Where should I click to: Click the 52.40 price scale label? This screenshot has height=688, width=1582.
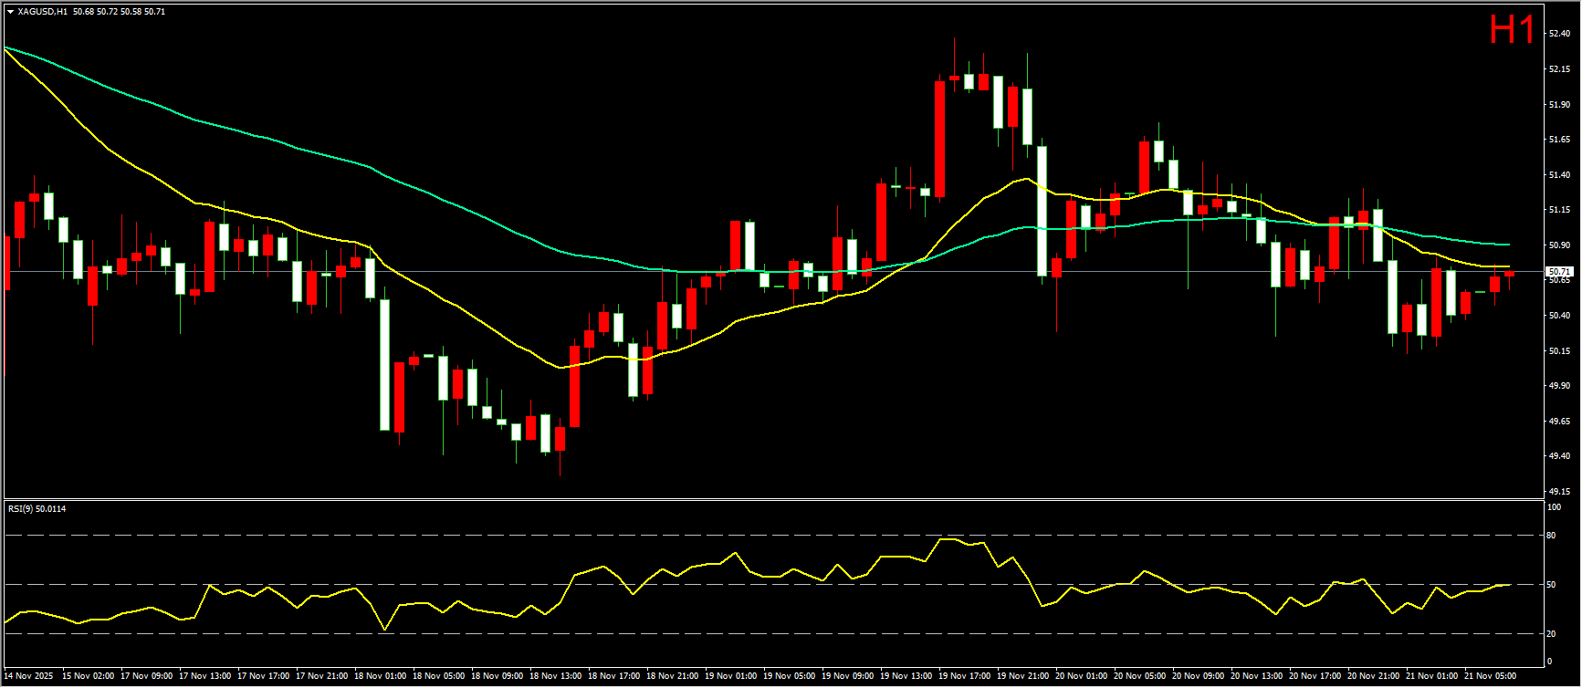[x=1559, y=34]
